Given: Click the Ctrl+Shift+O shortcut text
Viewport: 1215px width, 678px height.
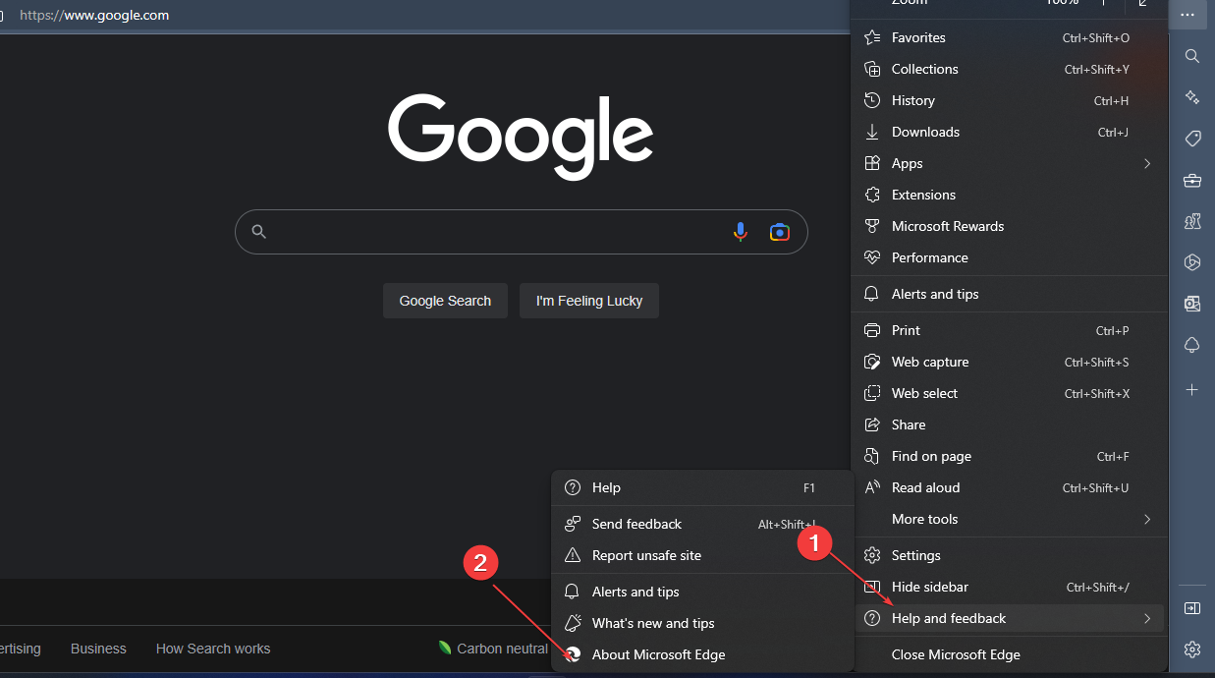Looking at the screenshot, I should point(1096,38).
